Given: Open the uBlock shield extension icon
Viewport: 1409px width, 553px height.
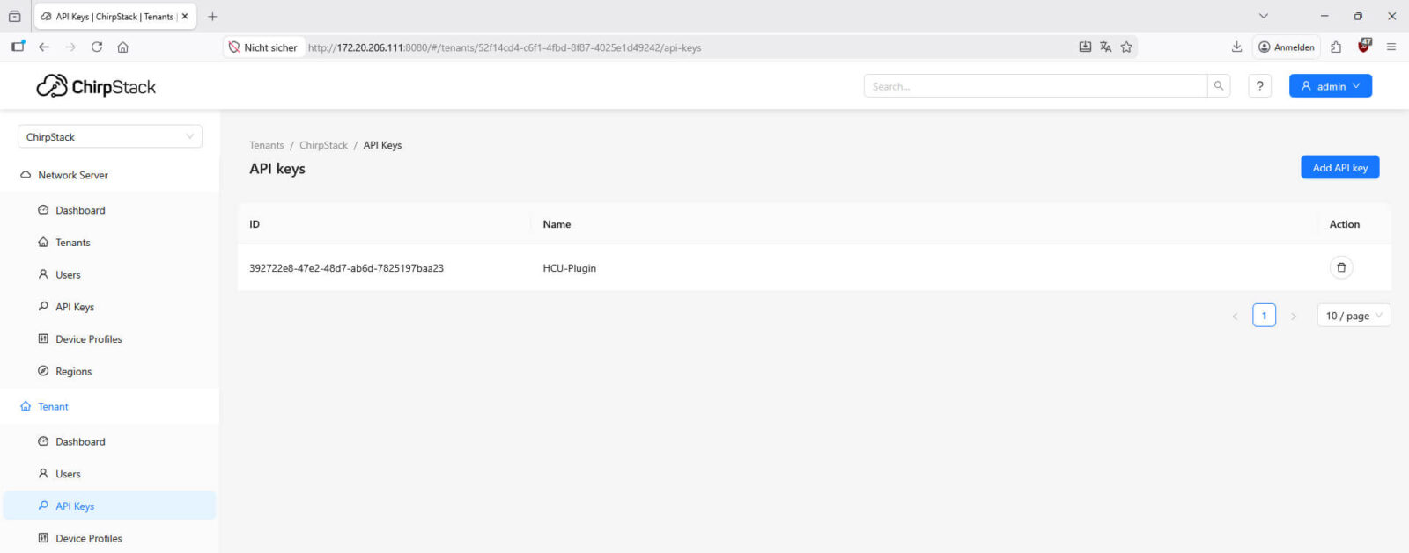Looking at the screenshot, I should [x=1364, y=47].
